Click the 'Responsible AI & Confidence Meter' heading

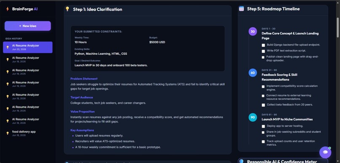click(282, 161)
